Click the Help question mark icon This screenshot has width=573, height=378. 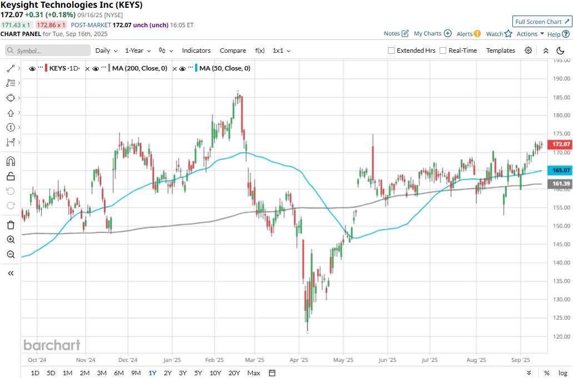tap(566, 34)
